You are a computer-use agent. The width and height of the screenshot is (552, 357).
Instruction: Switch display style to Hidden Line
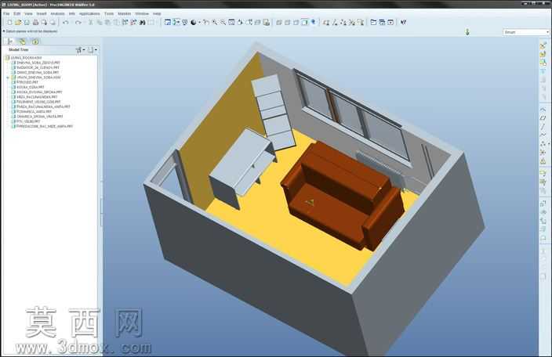tap(287, 23)
